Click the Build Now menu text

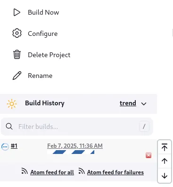[43, 12]
